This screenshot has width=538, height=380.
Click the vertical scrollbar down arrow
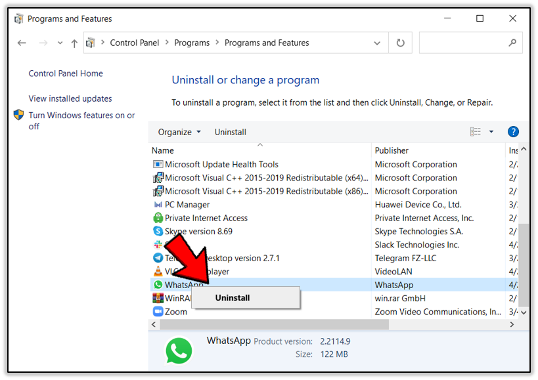pos(524,312)
